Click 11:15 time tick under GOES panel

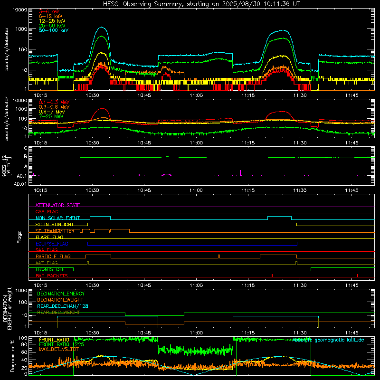[x=248, y=190]
